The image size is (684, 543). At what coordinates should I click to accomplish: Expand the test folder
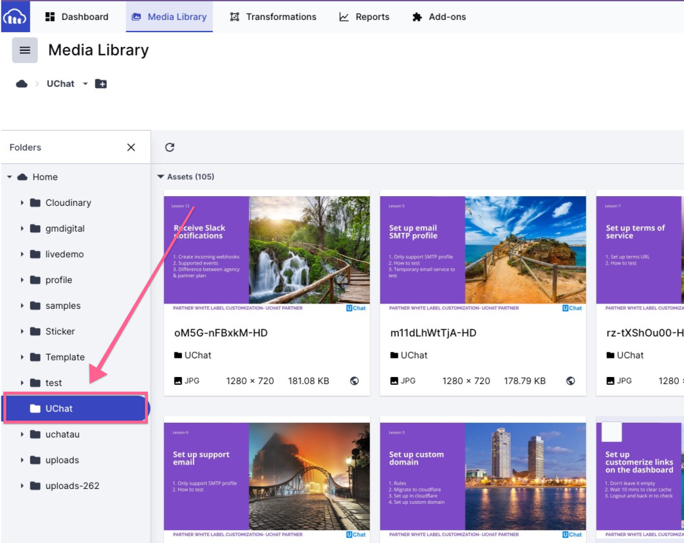pyautogui.click(x=22, y=383)
